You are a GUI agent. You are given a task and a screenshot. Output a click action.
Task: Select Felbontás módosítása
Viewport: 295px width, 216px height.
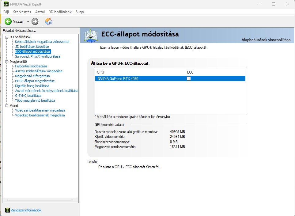31,66
